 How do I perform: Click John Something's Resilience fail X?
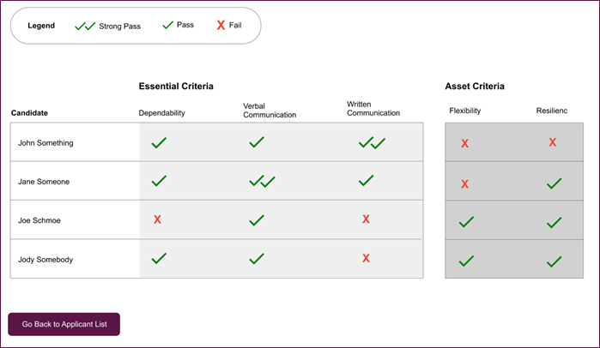point(552,142)
